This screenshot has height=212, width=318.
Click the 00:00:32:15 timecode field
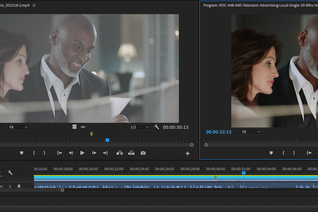click(219, 132)
